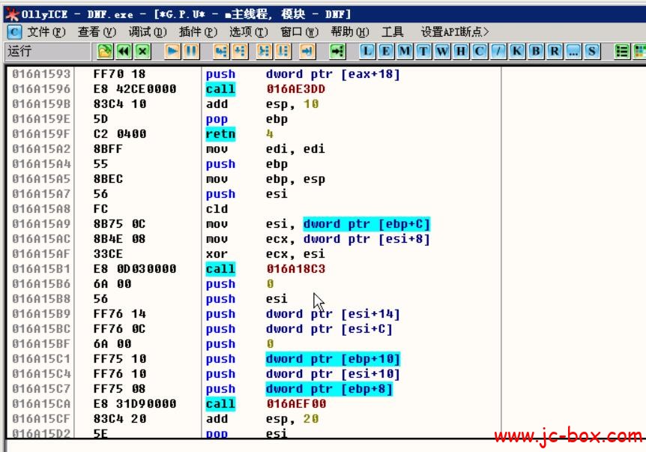Image resolution: width=646 pixels, height=452 pixels.
Task: Show references with the R button
Action: [x=555, y=52]
